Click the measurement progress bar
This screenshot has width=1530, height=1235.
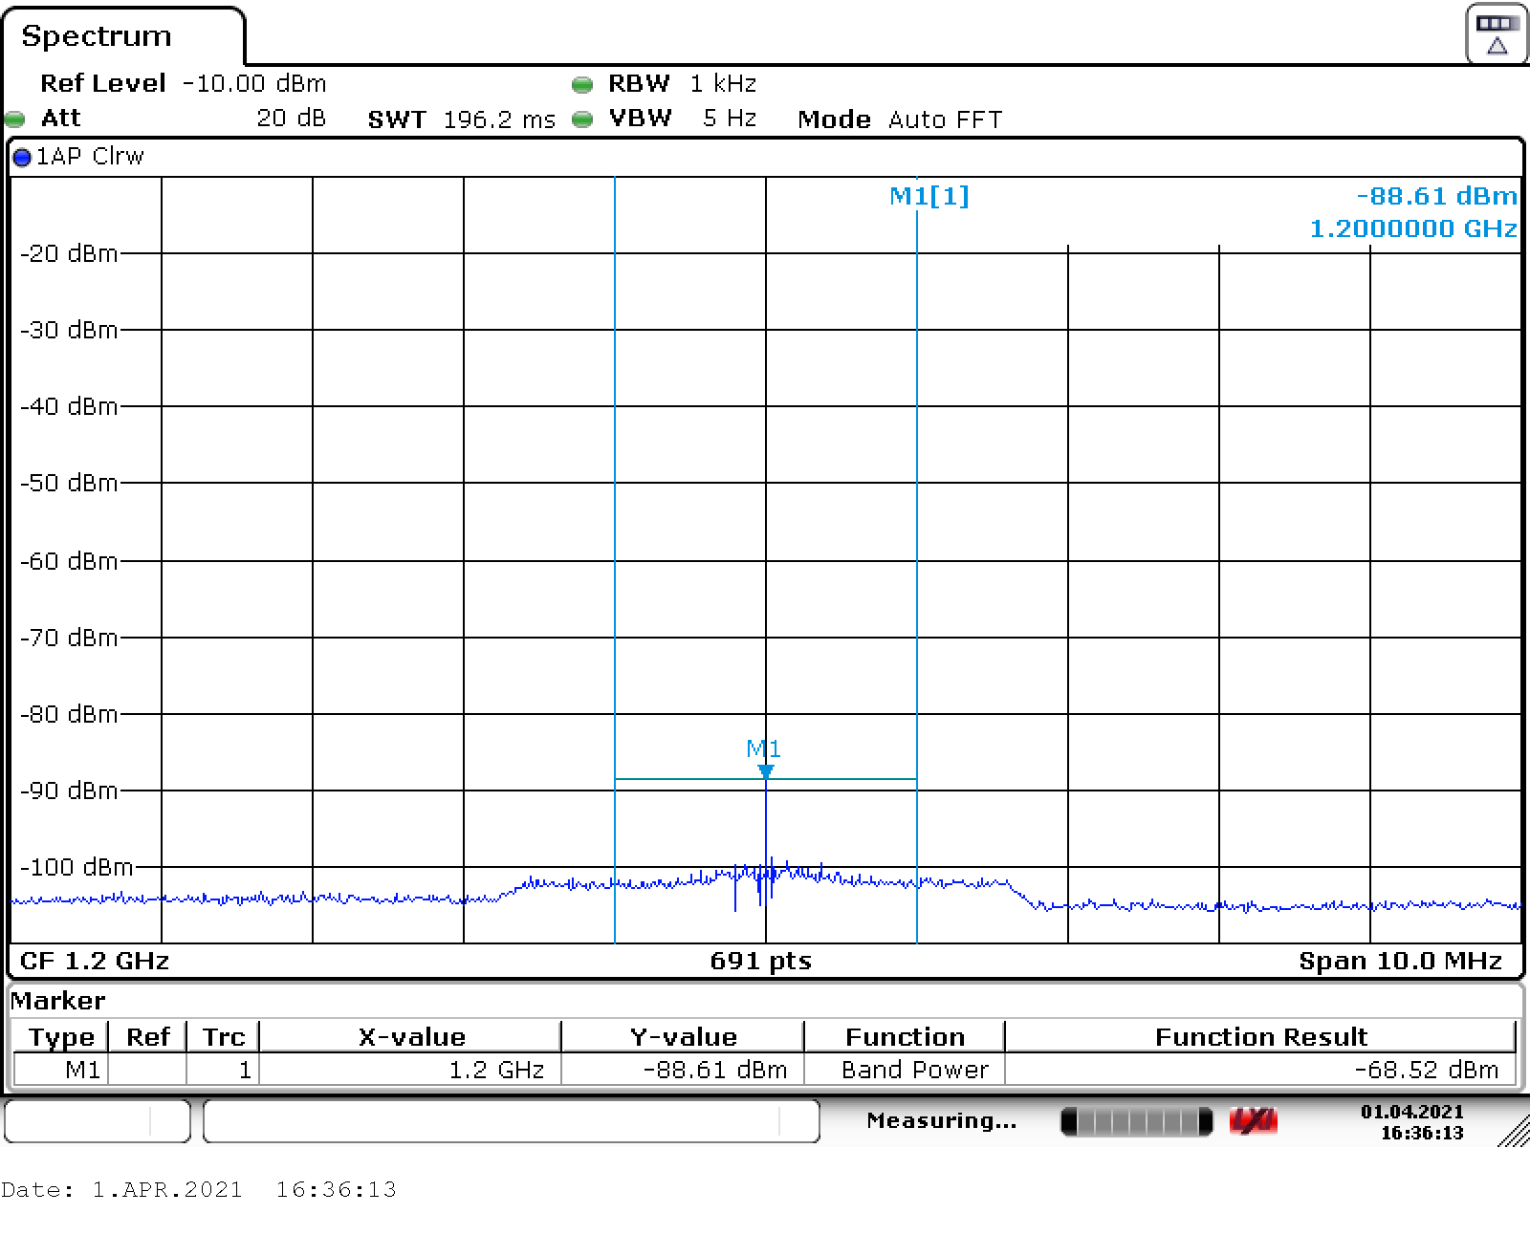click(1136, 1121)
